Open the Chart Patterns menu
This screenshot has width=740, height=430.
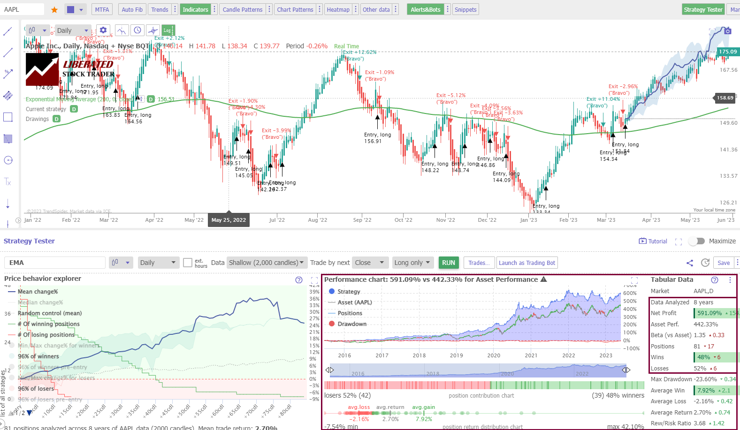click(295, 9)
